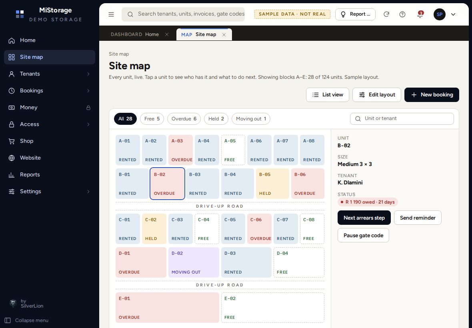Screen dimensions: 472x328
Task: Filter units by Held 2
Action: pyautogui.click(x=216, y=118)
